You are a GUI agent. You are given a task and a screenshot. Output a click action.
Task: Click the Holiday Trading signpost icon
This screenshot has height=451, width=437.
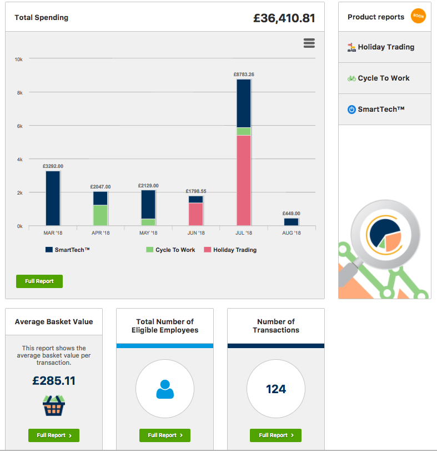click(x=351, y=47)
